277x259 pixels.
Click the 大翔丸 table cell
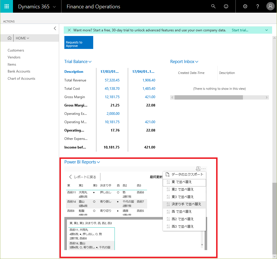[x=83, y=193]
